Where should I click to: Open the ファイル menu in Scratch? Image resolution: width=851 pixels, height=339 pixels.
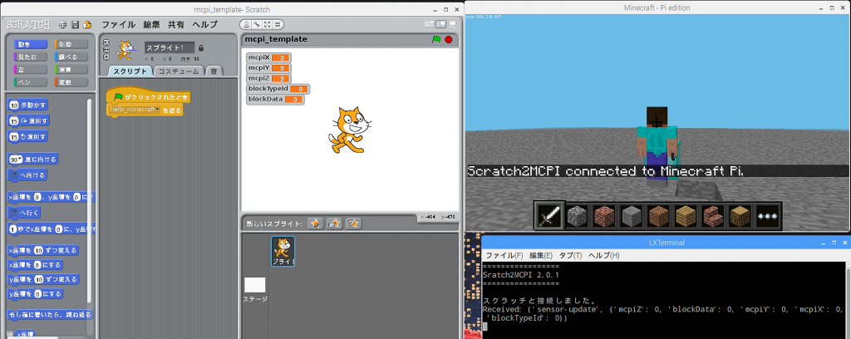(x=118, y=24)
